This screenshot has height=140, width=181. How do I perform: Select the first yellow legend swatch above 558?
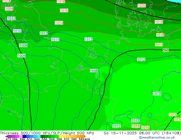(61, 136)
